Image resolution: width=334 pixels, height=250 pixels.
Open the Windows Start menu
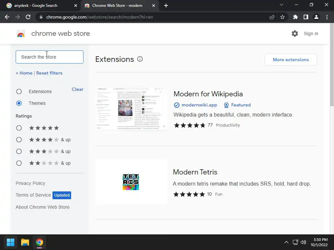tap(10, 242)
